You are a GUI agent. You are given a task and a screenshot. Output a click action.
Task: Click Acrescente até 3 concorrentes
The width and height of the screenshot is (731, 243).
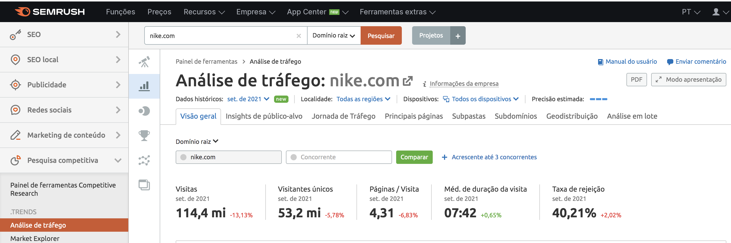[x=494, y=157]
